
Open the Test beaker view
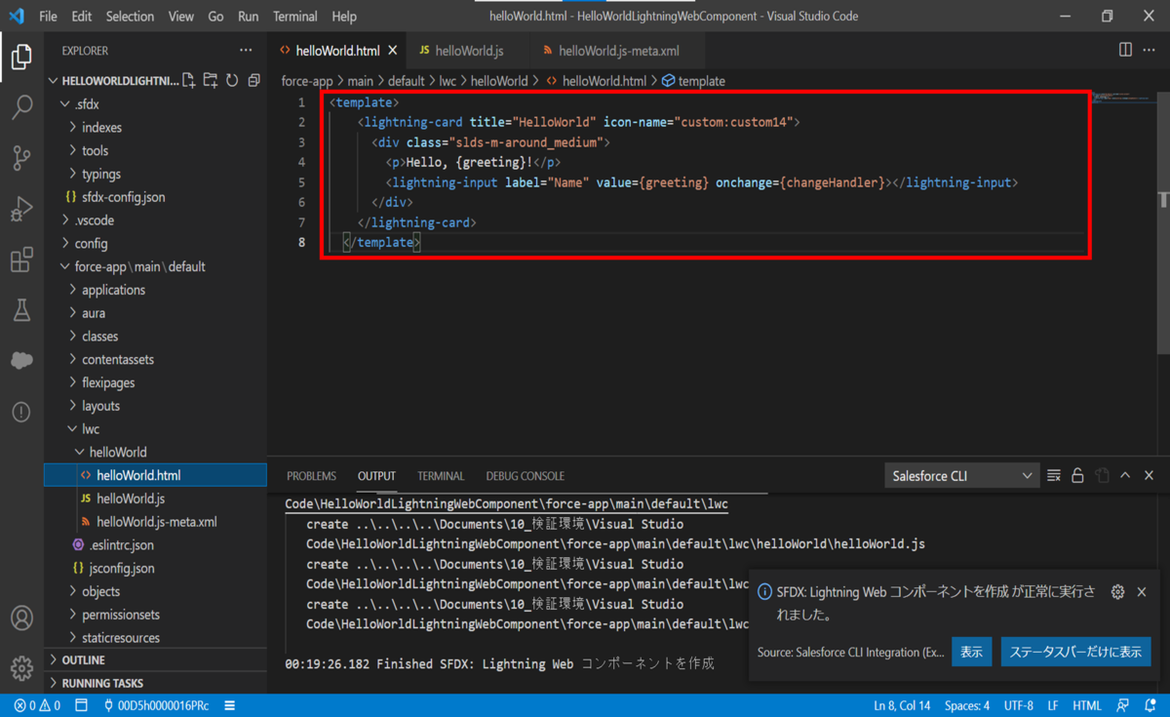pyautogui.click(x=21, y=310)
